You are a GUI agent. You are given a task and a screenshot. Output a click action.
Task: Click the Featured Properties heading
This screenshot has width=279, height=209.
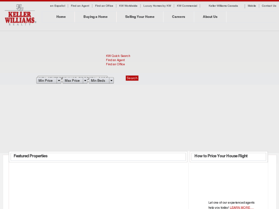coord(31,156)
